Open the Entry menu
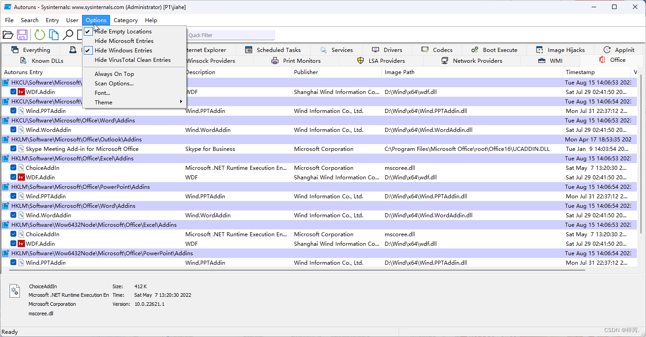The height and width of the screenshot is (337, 646). click(52, 20)
